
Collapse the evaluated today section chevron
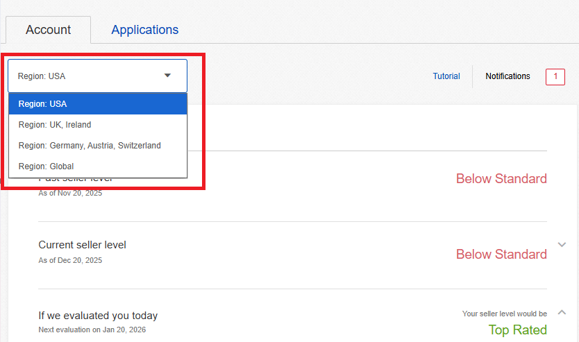[562, 312]
